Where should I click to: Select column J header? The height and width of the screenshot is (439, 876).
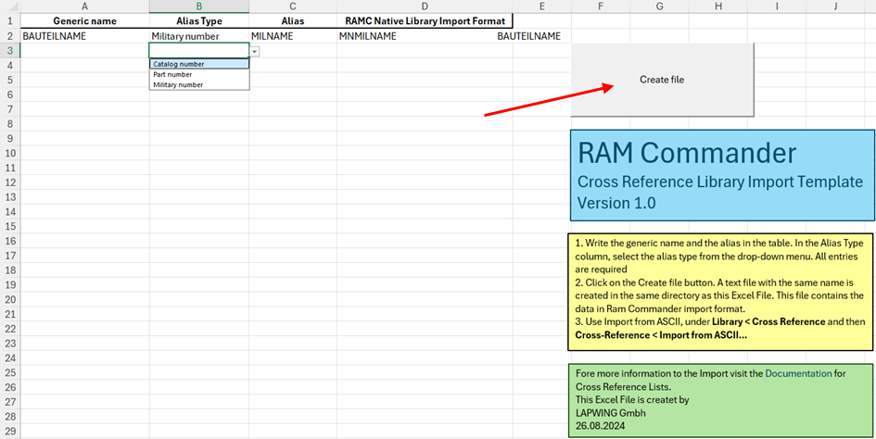(835, 6)
